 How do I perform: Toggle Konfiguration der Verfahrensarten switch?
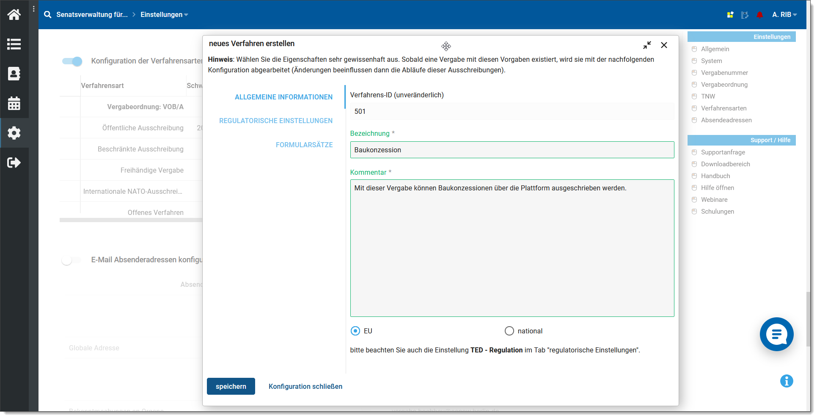click(72, 61)
